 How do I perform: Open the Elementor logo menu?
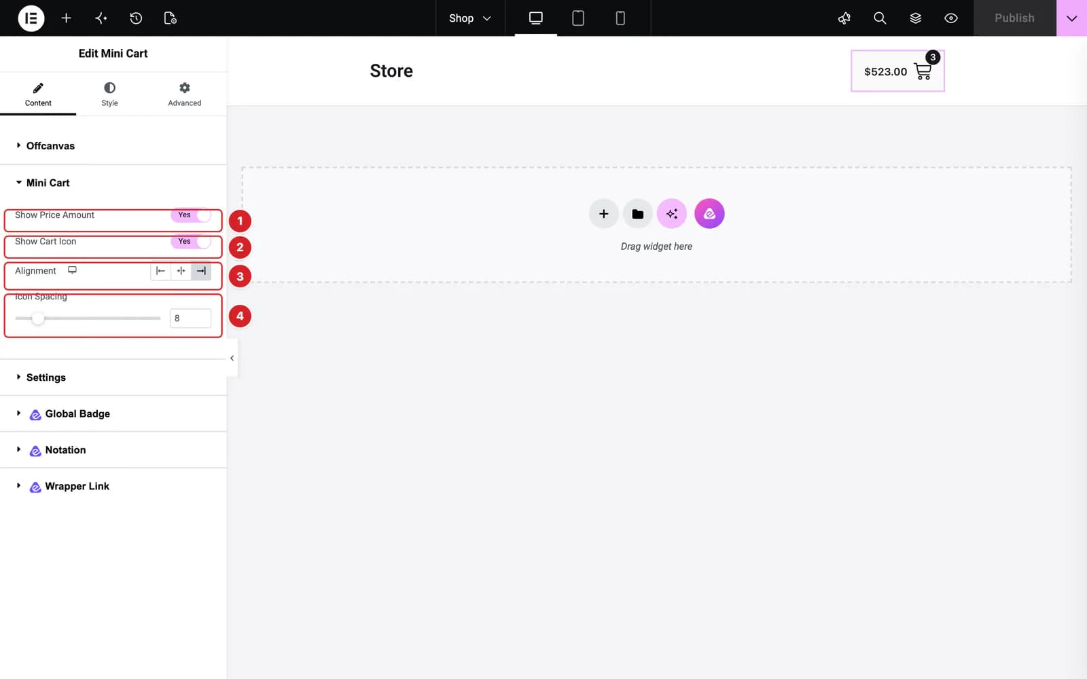click(31, 18)
